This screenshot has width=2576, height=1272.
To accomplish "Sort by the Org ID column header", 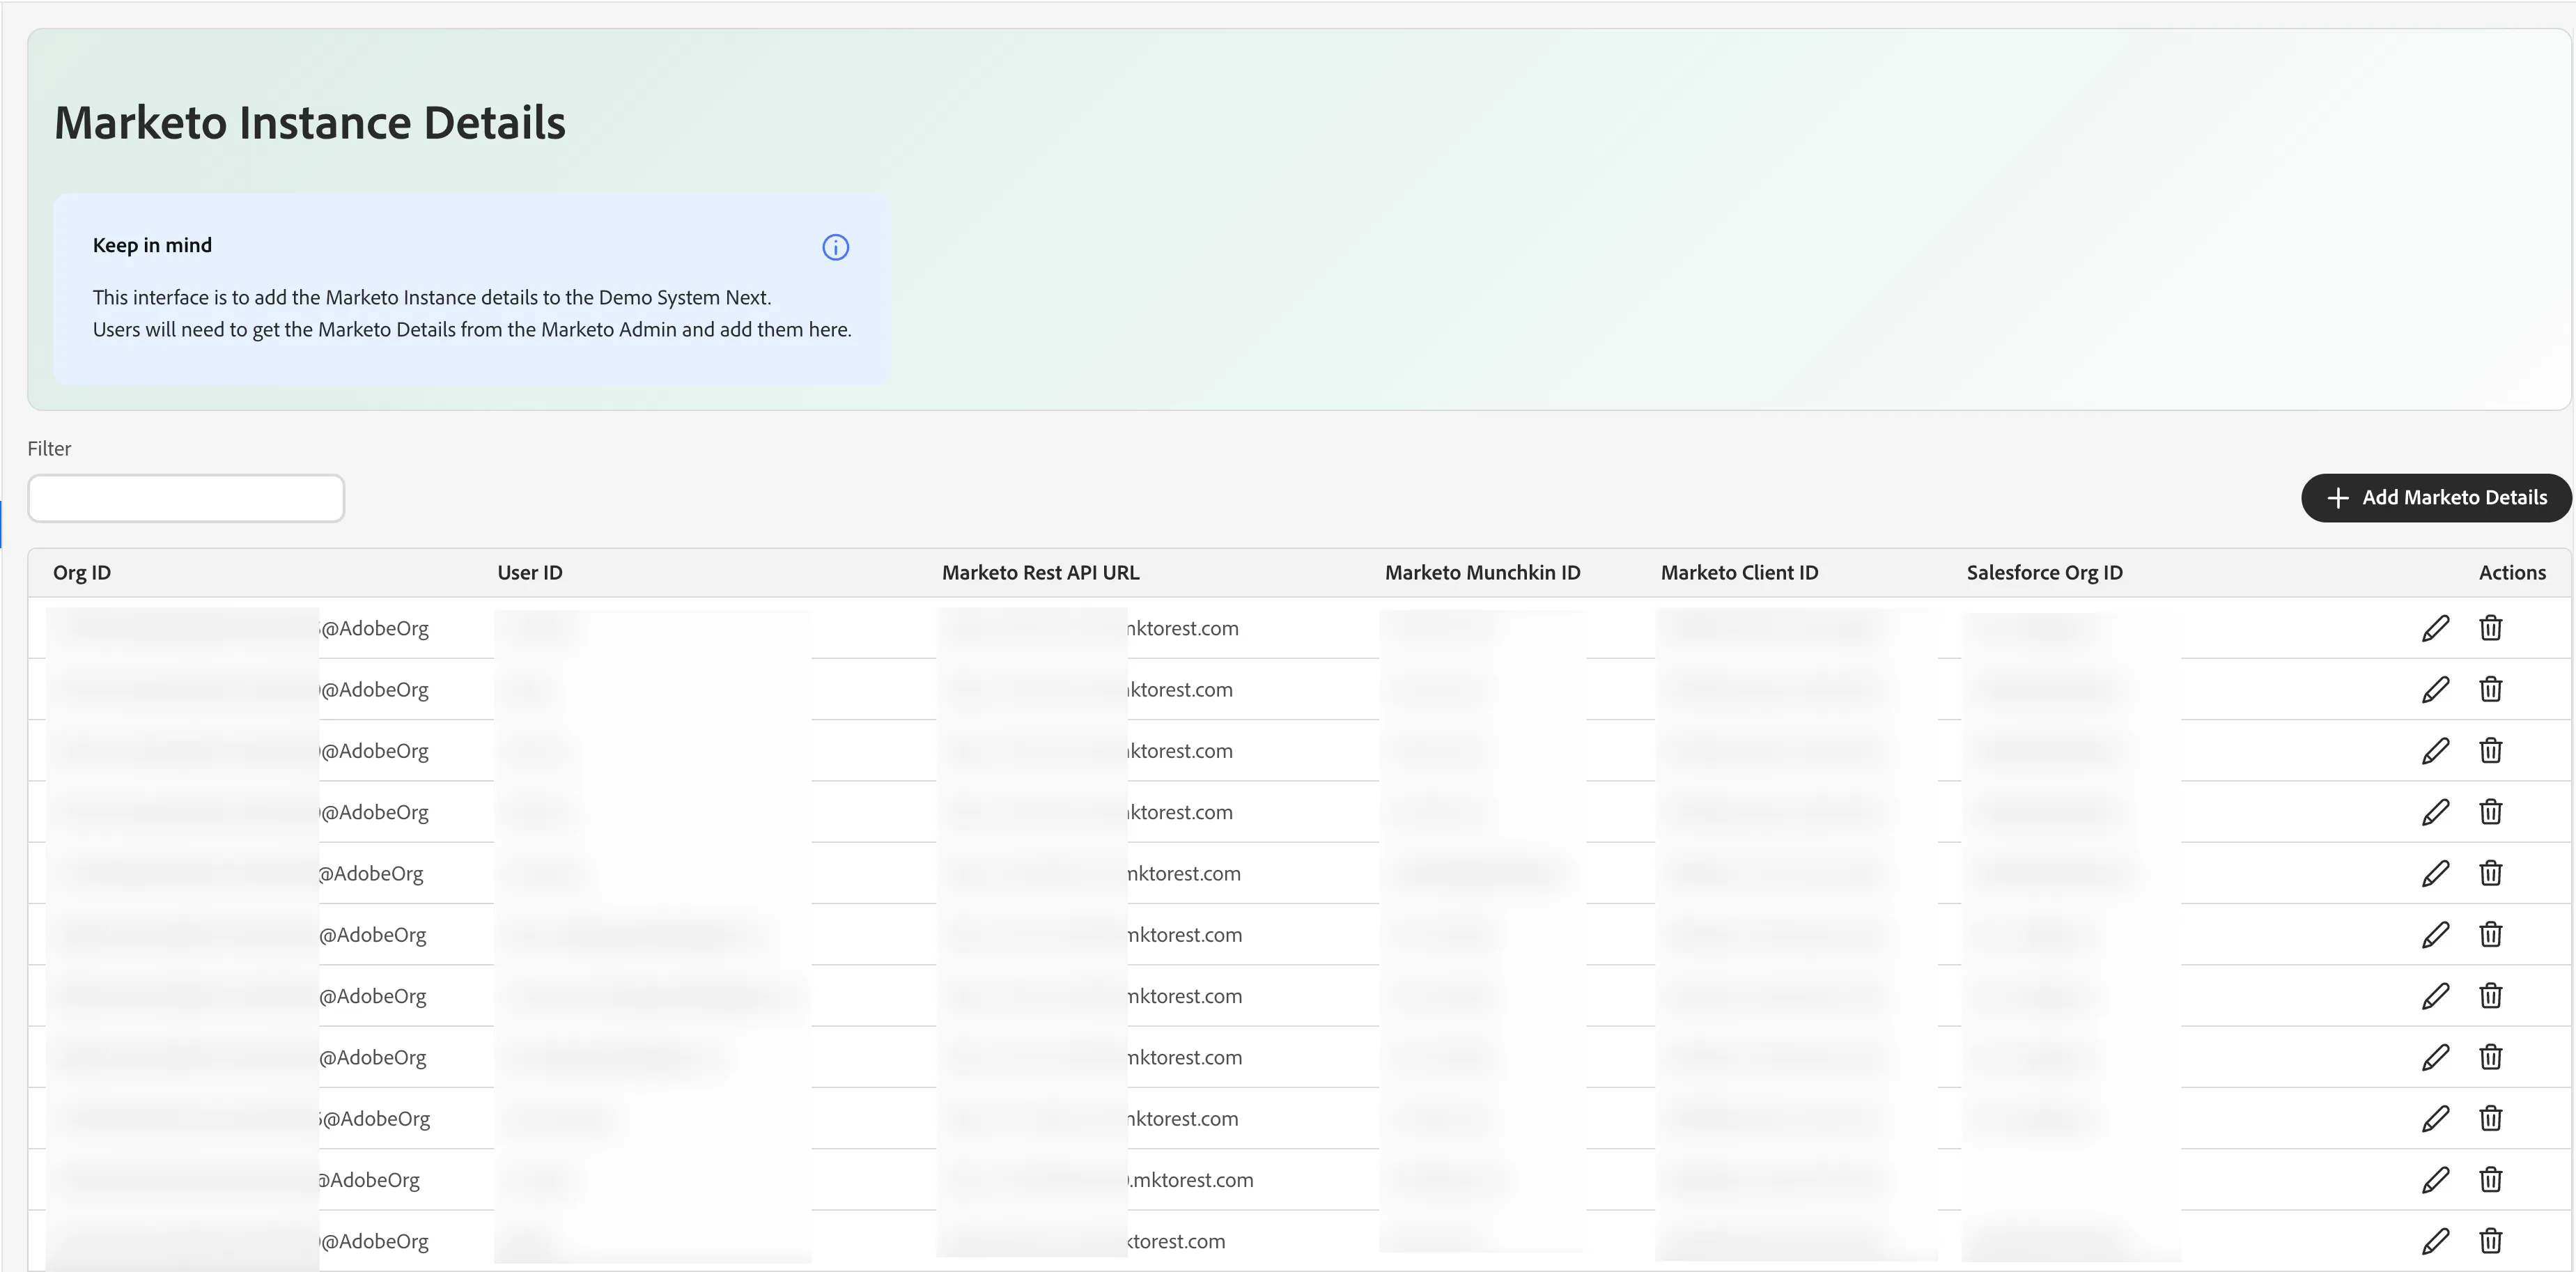I will pyautogui.click(x=82, y=573).
